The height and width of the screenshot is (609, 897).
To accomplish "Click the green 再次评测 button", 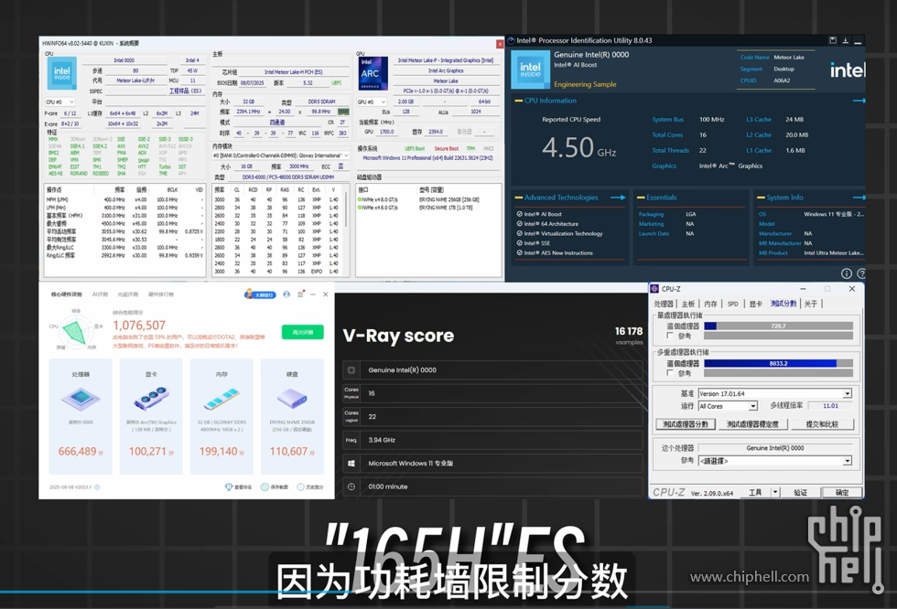I will [x=303, y=332].
